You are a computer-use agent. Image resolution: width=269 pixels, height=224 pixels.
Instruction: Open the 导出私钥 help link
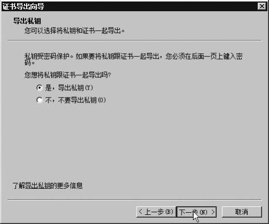pyautogui.click(x=38, y=186)
